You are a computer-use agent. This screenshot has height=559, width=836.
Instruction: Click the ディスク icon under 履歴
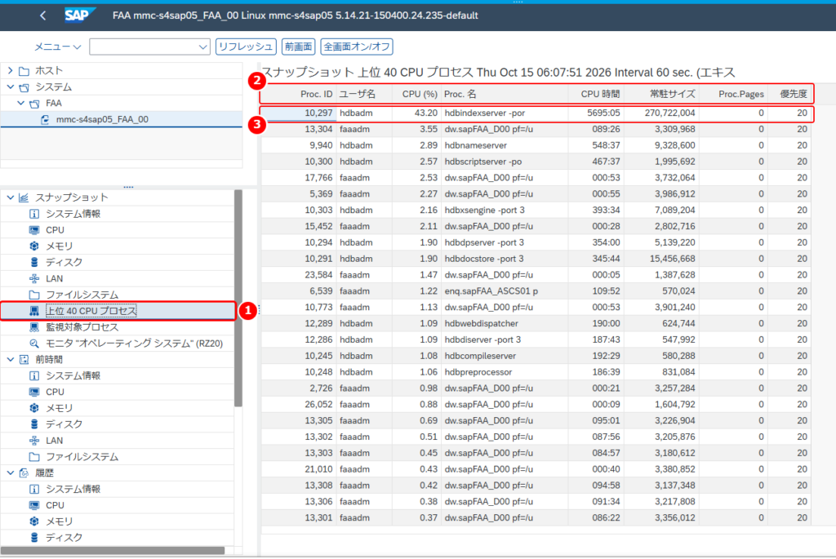point(34,538)
